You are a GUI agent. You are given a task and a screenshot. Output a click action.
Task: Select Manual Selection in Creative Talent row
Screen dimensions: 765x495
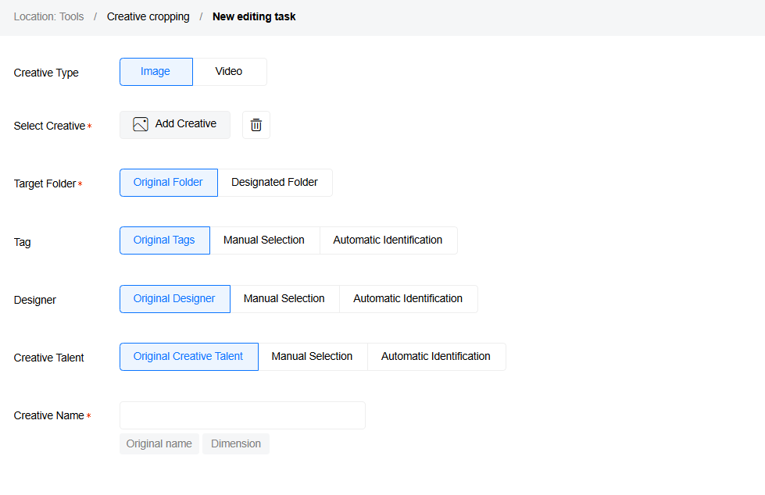[313, 357]
